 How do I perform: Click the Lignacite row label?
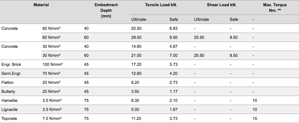pos(9,110)
